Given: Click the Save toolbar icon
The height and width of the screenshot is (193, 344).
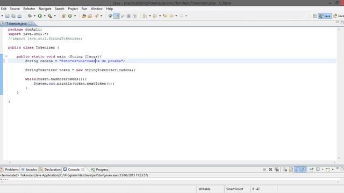Looking at the screenshot, I should coord(7,16).
